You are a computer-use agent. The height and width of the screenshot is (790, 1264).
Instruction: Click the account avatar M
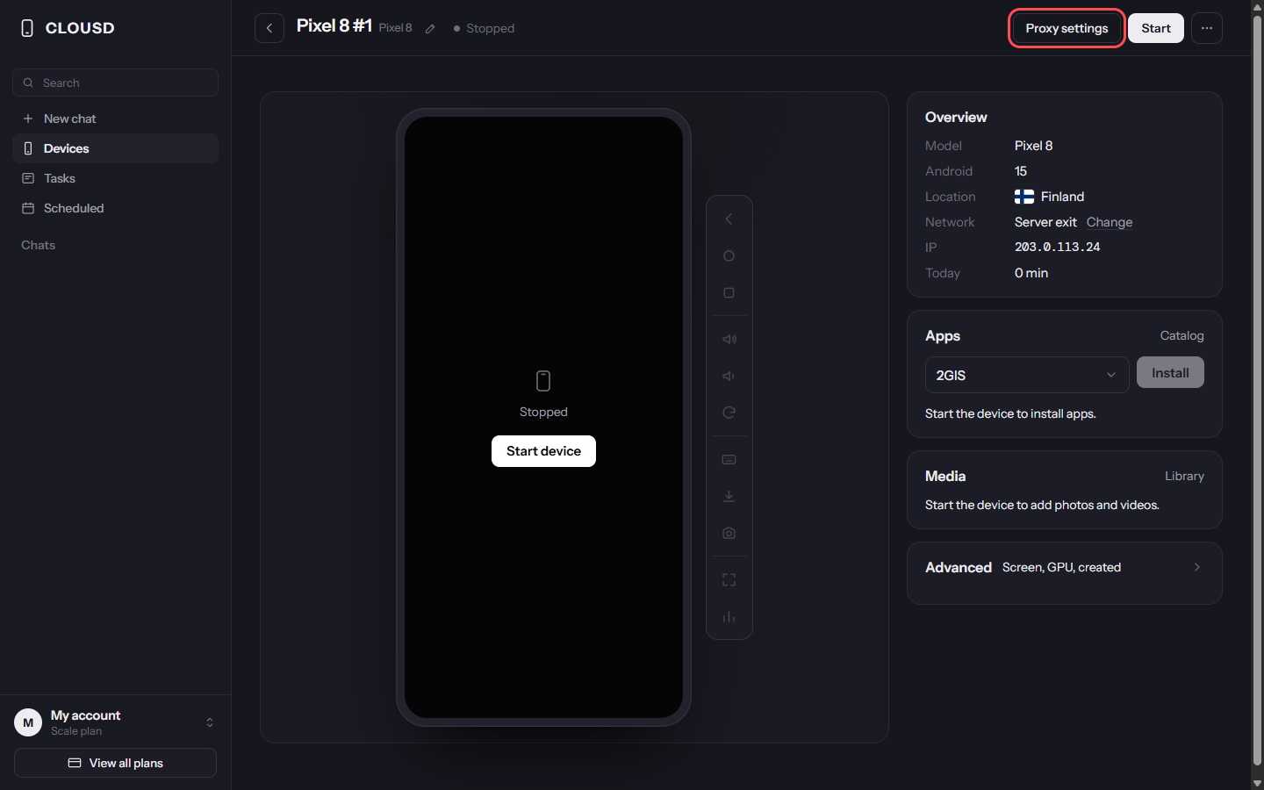point(28,722)
